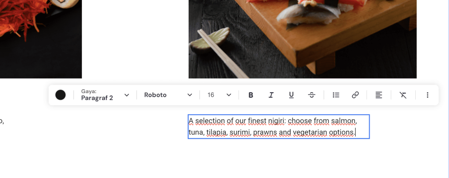Insert a bulleted list

point(336,95)
